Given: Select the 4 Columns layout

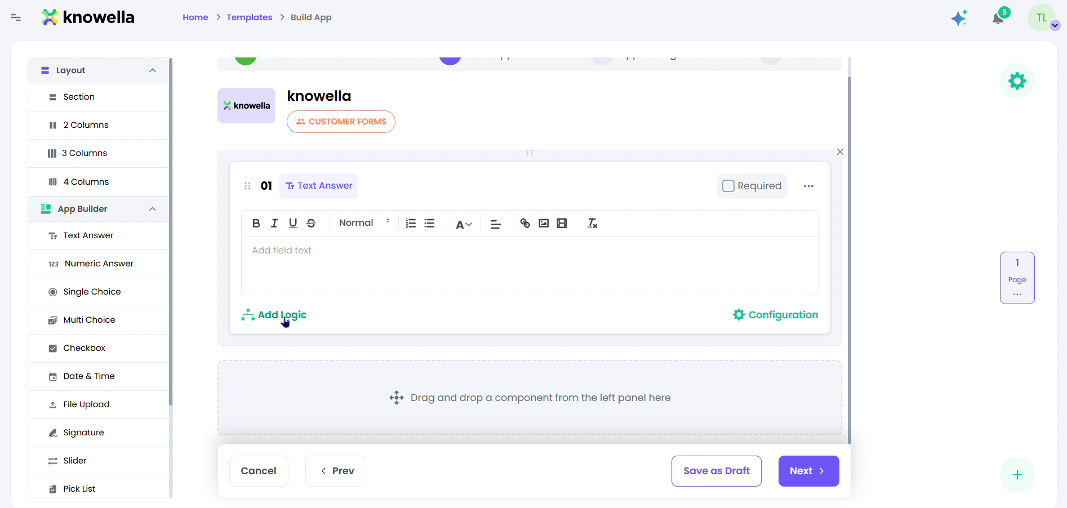Looking at the screenshot, I should coord(99,182).
